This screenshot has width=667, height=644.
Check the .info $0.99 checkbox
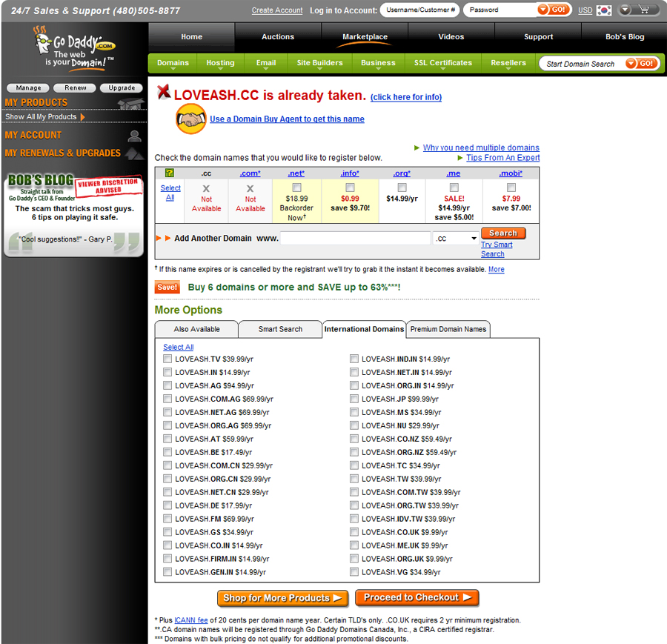point(350,187)
